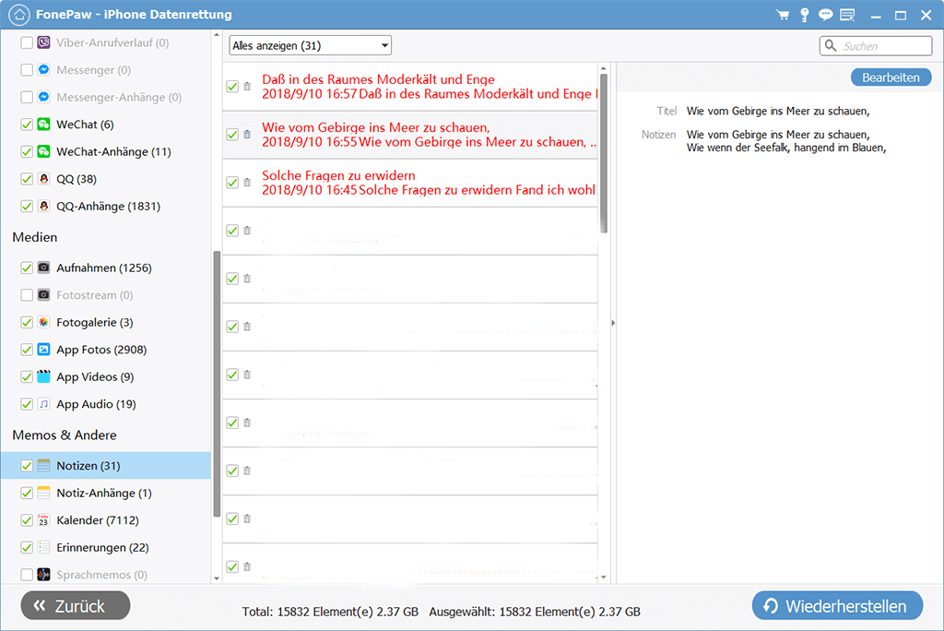Uncheck the 'Solche Fragen zu erwidern' note checkbox
Screen dimensions: 944x631
[232, 182]
